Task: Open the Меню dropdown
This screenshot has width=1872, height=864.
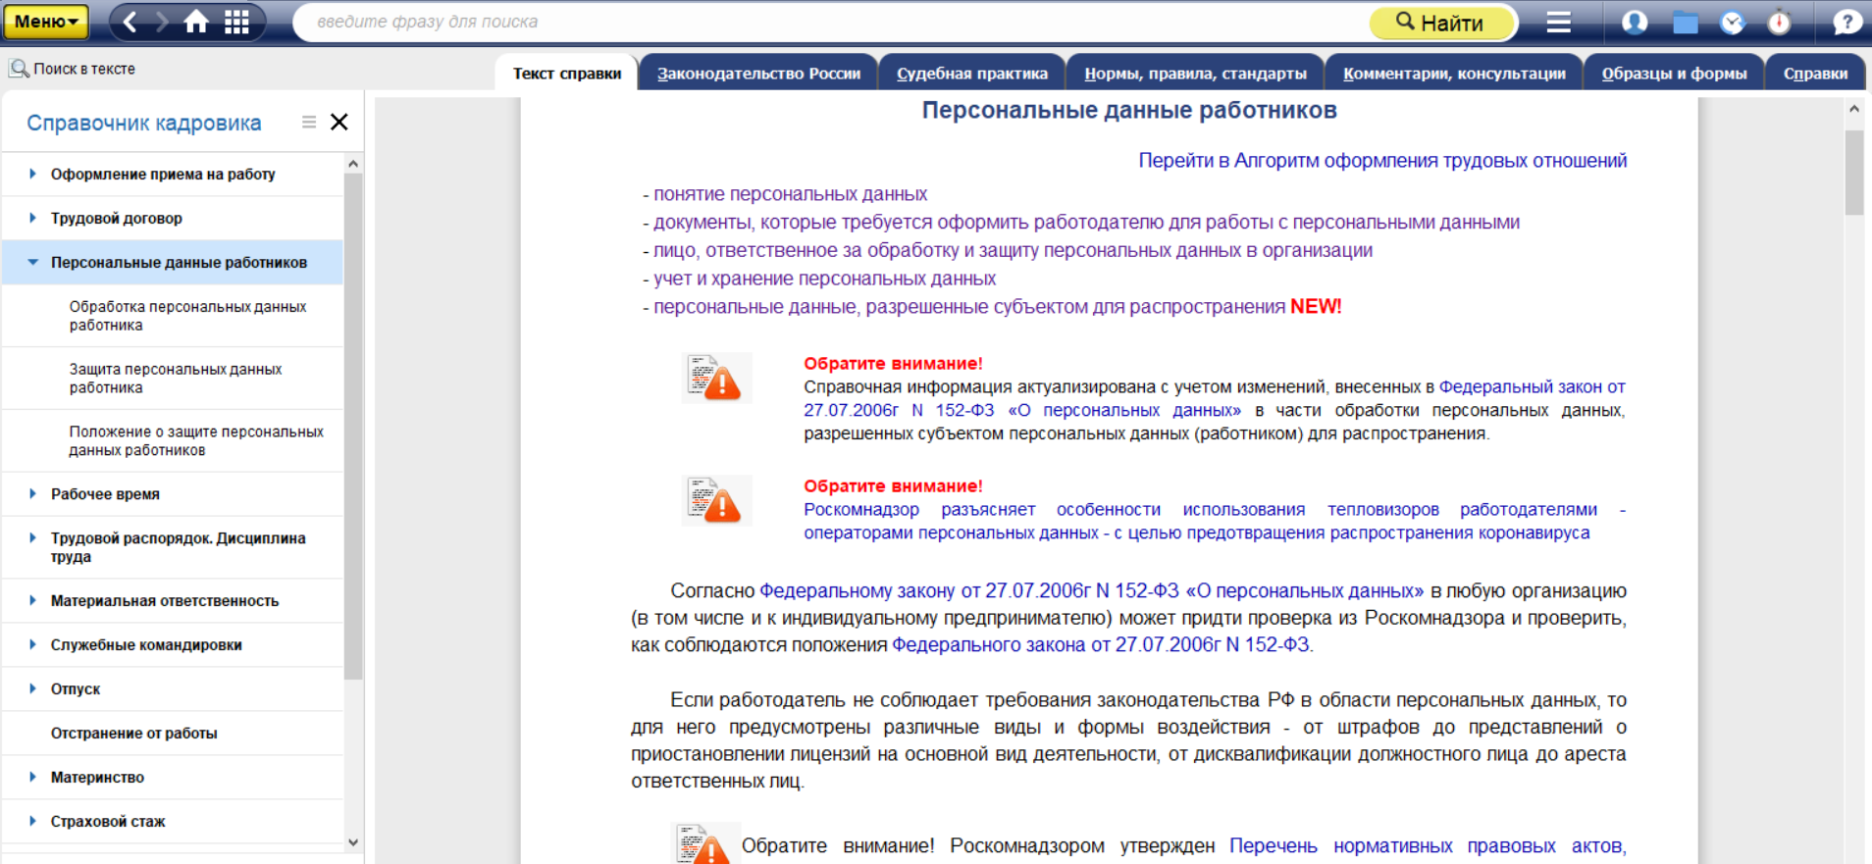Action: (x=45, y=22)
